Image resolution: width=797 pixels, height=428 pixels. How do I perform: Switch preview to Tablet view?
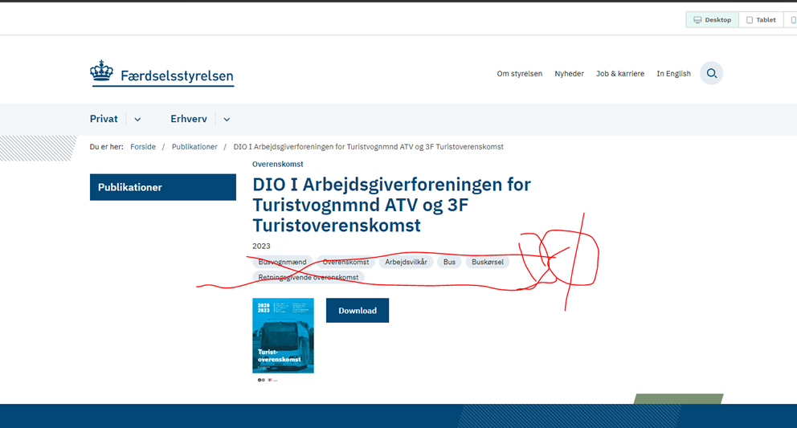[x=760, y=20]
